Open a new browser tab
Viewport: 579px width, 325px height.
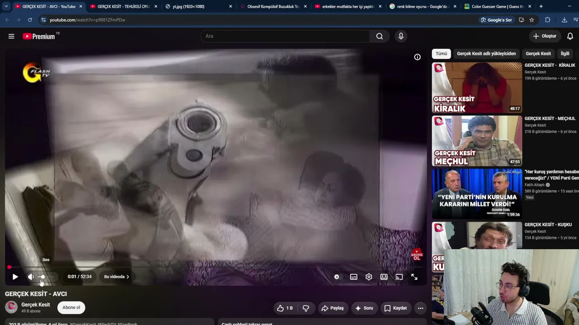click(x=541, y=6)
